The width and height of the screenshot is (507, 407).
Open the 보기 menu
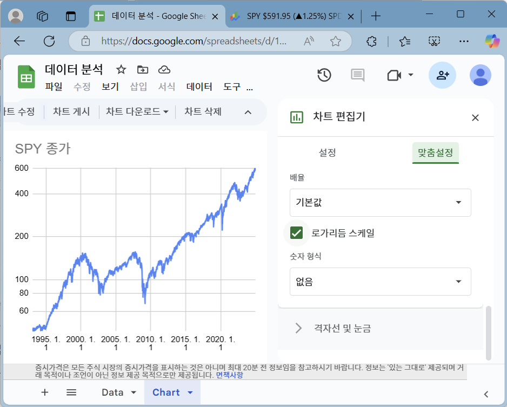(x=110, y=86)
